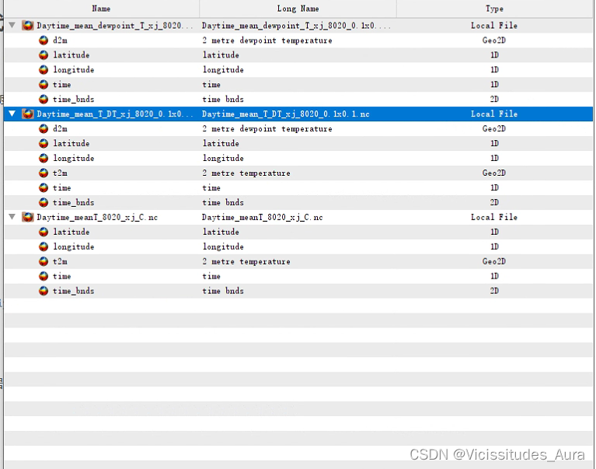This screenshot has height=469, width=596.
Task: Select longitude variable in Daytime_mean_T_DT file
Action: (x=73, y=158)
